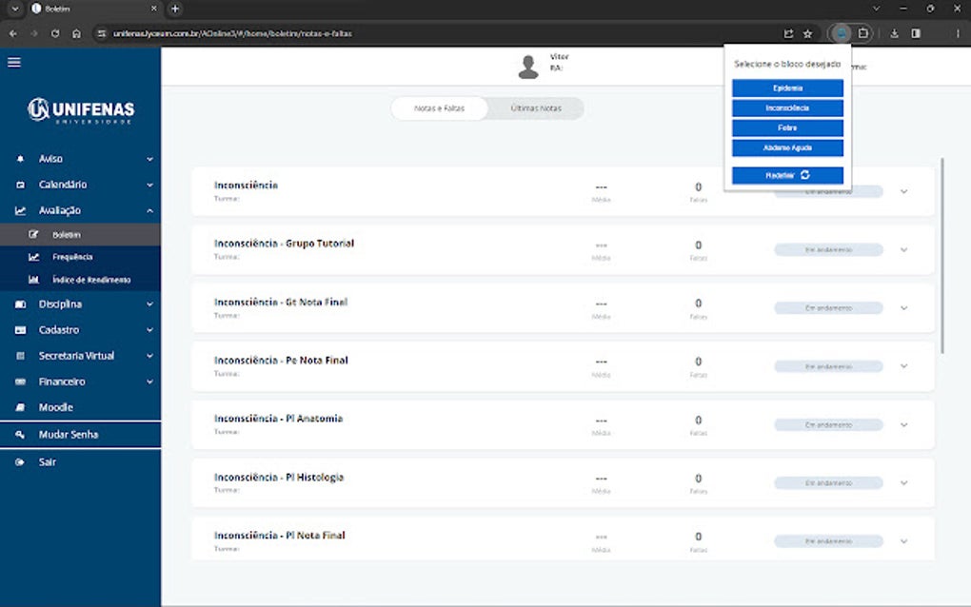Expand the Inconsciência - Pl Anatomia row
The image size is (971, 607).
903,425
